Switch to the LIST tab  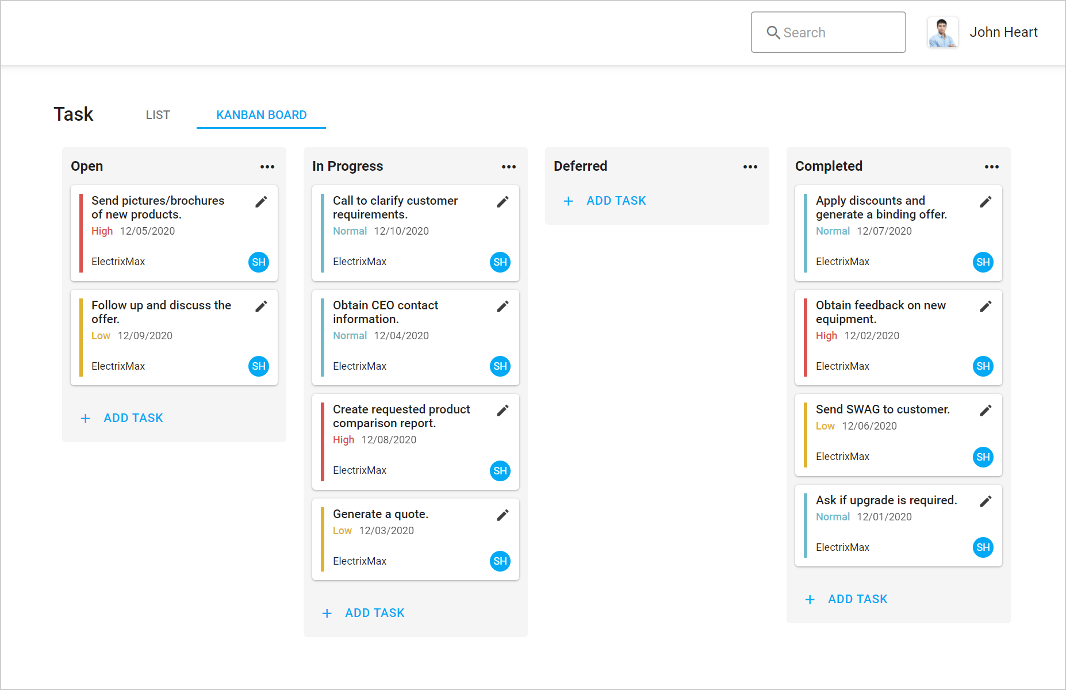158,114
